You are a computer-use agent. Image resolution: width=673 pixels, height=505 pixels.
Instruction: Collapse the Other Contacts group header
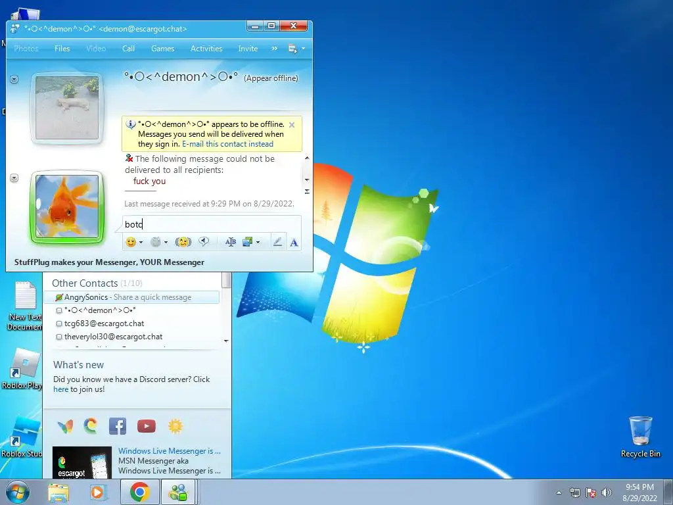(97, 283)
